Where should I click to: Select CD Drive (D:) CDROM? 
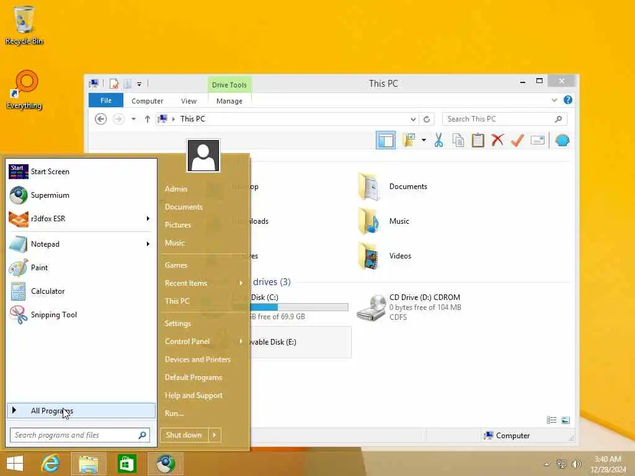click(x=409, y=307)
